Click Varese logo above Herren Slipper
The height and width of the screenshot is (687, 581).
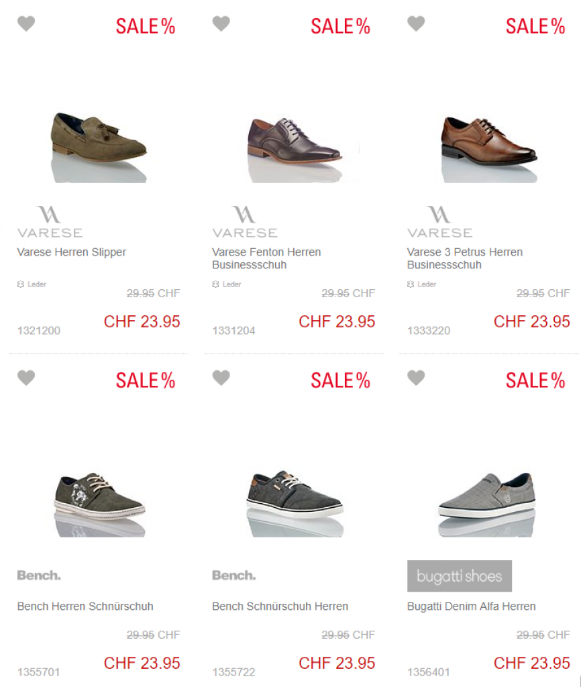click(x=50, y=223)
